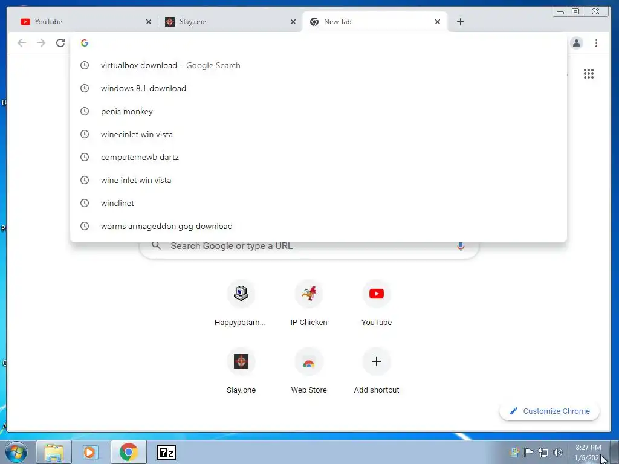The width and height of the screenshot is (619, 464).
Task: Open the IP Chicken shortcut
Action: point(309,303)
